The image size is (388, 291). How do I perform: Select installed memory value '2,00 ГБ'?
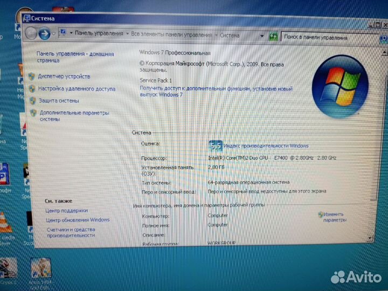click(x=216, y=168)
